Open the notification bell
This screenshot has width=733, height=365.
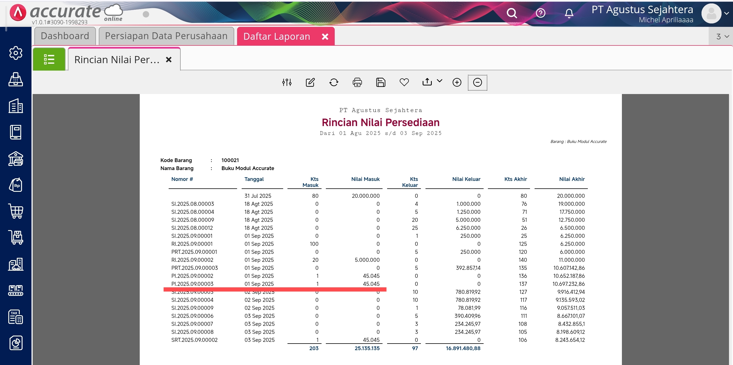569,13
